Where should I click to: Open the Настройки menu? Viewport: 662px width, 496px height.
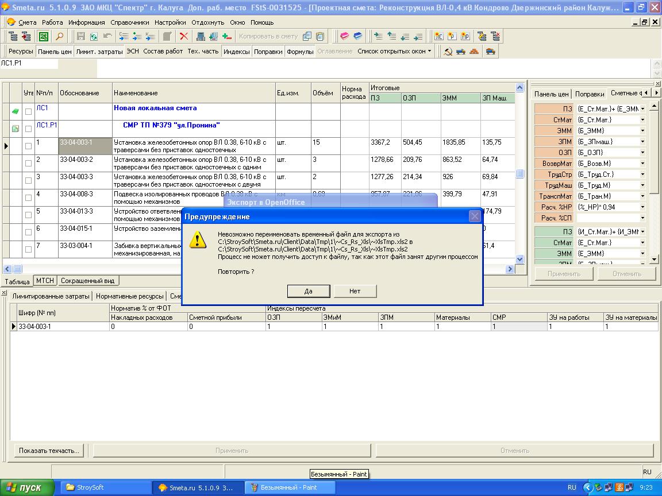pos(170,22)
